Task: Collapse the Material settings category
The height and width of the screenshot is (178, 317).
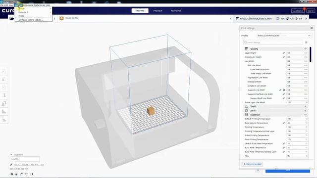Action: pyautogui.click(x=276, y=115)
